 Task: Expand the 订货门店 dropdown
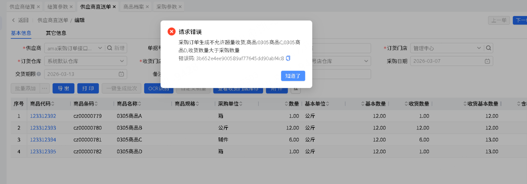tap(479, 48)
